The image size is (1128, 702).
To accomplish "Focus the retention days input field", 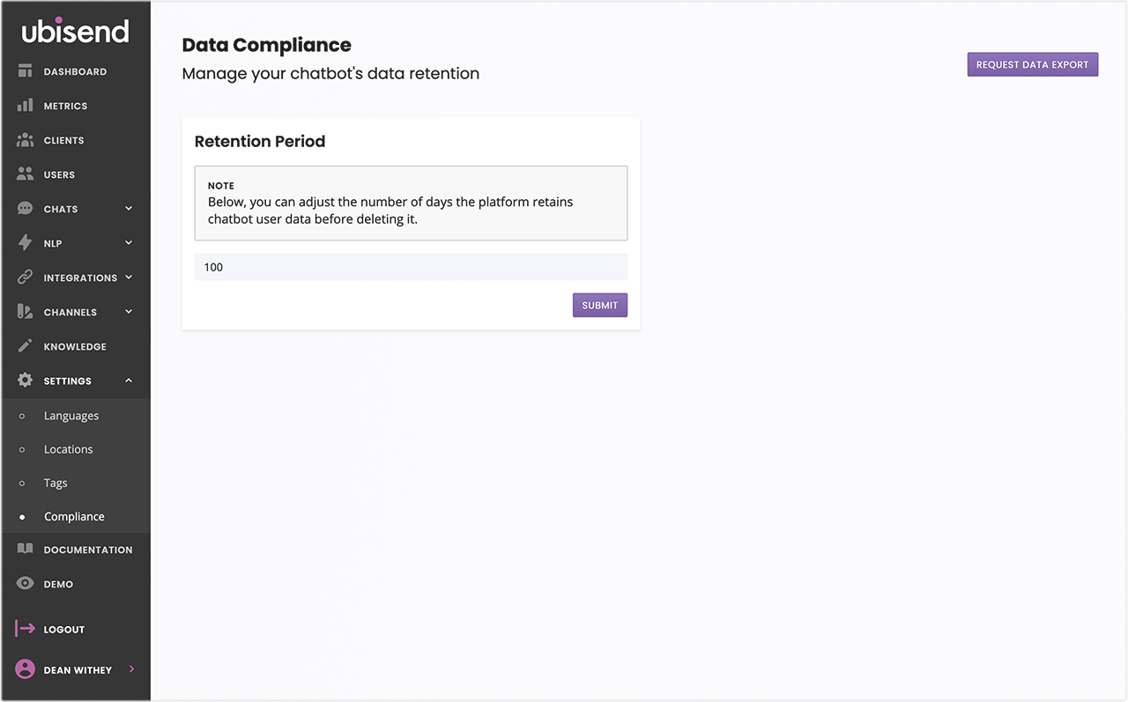I will [411, 267].
